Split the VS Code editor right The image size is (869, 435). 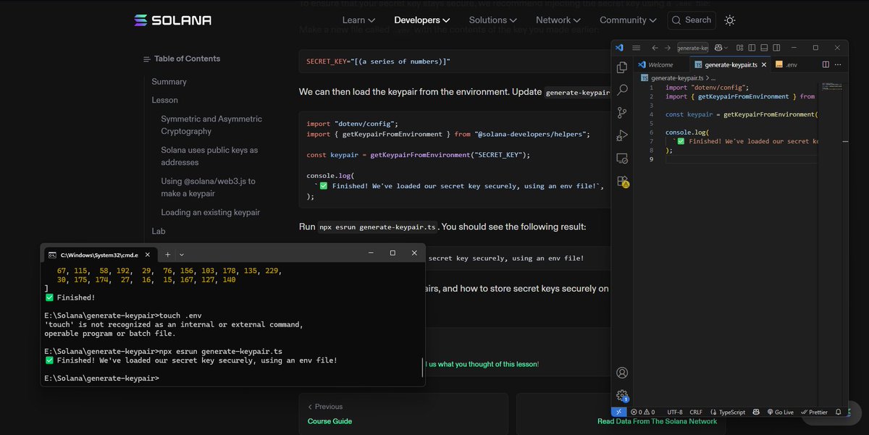(x=826, y=64)
